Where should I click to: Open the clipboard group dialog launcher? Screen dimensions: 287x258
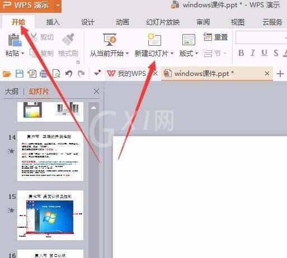click(x=78, y=63)
